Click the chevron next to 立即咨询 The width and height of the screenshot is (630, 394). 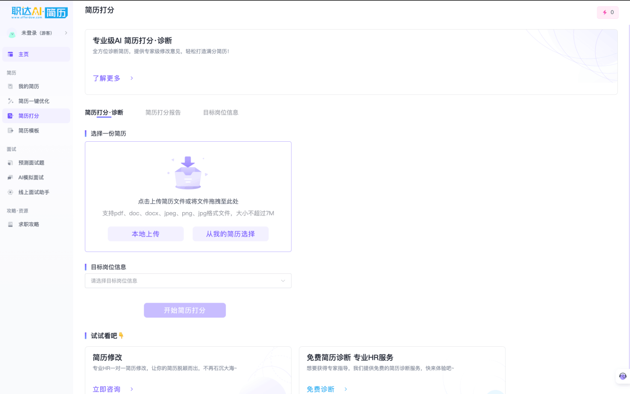tap(132, 389)
